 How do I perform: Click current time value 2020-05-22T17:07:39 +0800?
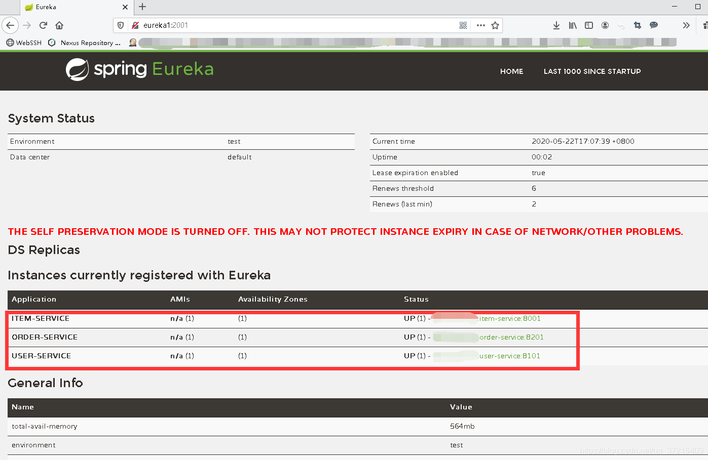[x=583, y=141]
